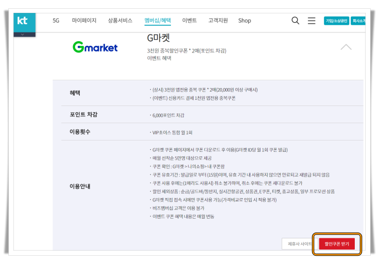Click the 회사소개 button
Image resolution: width=379 pixels, height=264 pixels.
[358, 21]
